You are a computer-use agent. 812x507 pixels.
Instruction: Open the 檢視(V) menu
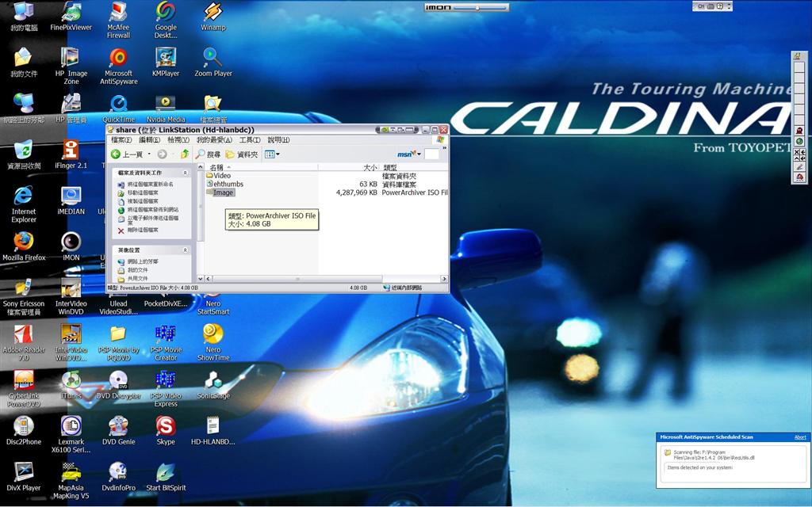click(178, 139)
